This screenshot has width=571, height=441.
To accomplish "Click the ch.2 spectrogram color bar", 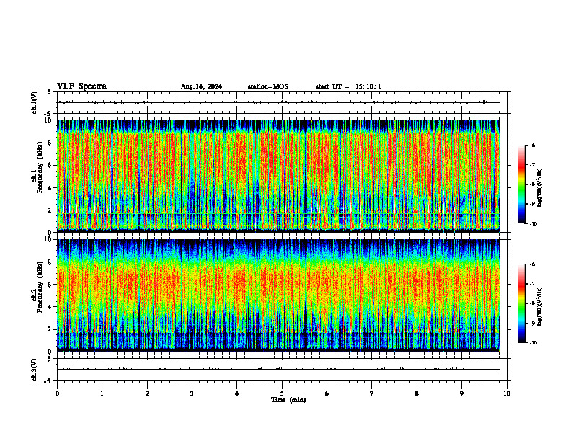I will pos(521,303).
